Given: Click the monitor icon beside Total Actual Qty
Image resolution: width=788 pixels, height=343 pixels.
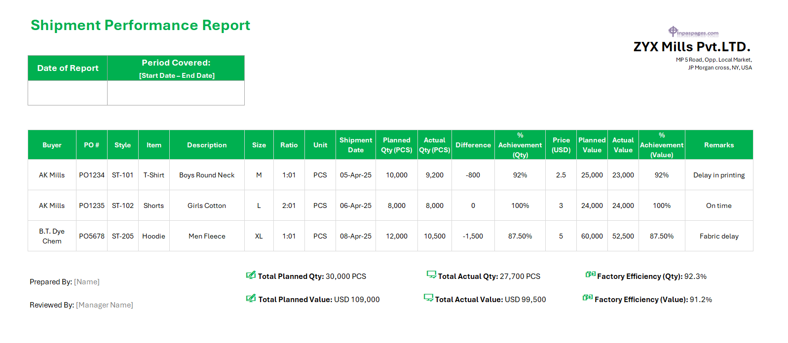Looking at the screenshot, I should click(431, 274).
